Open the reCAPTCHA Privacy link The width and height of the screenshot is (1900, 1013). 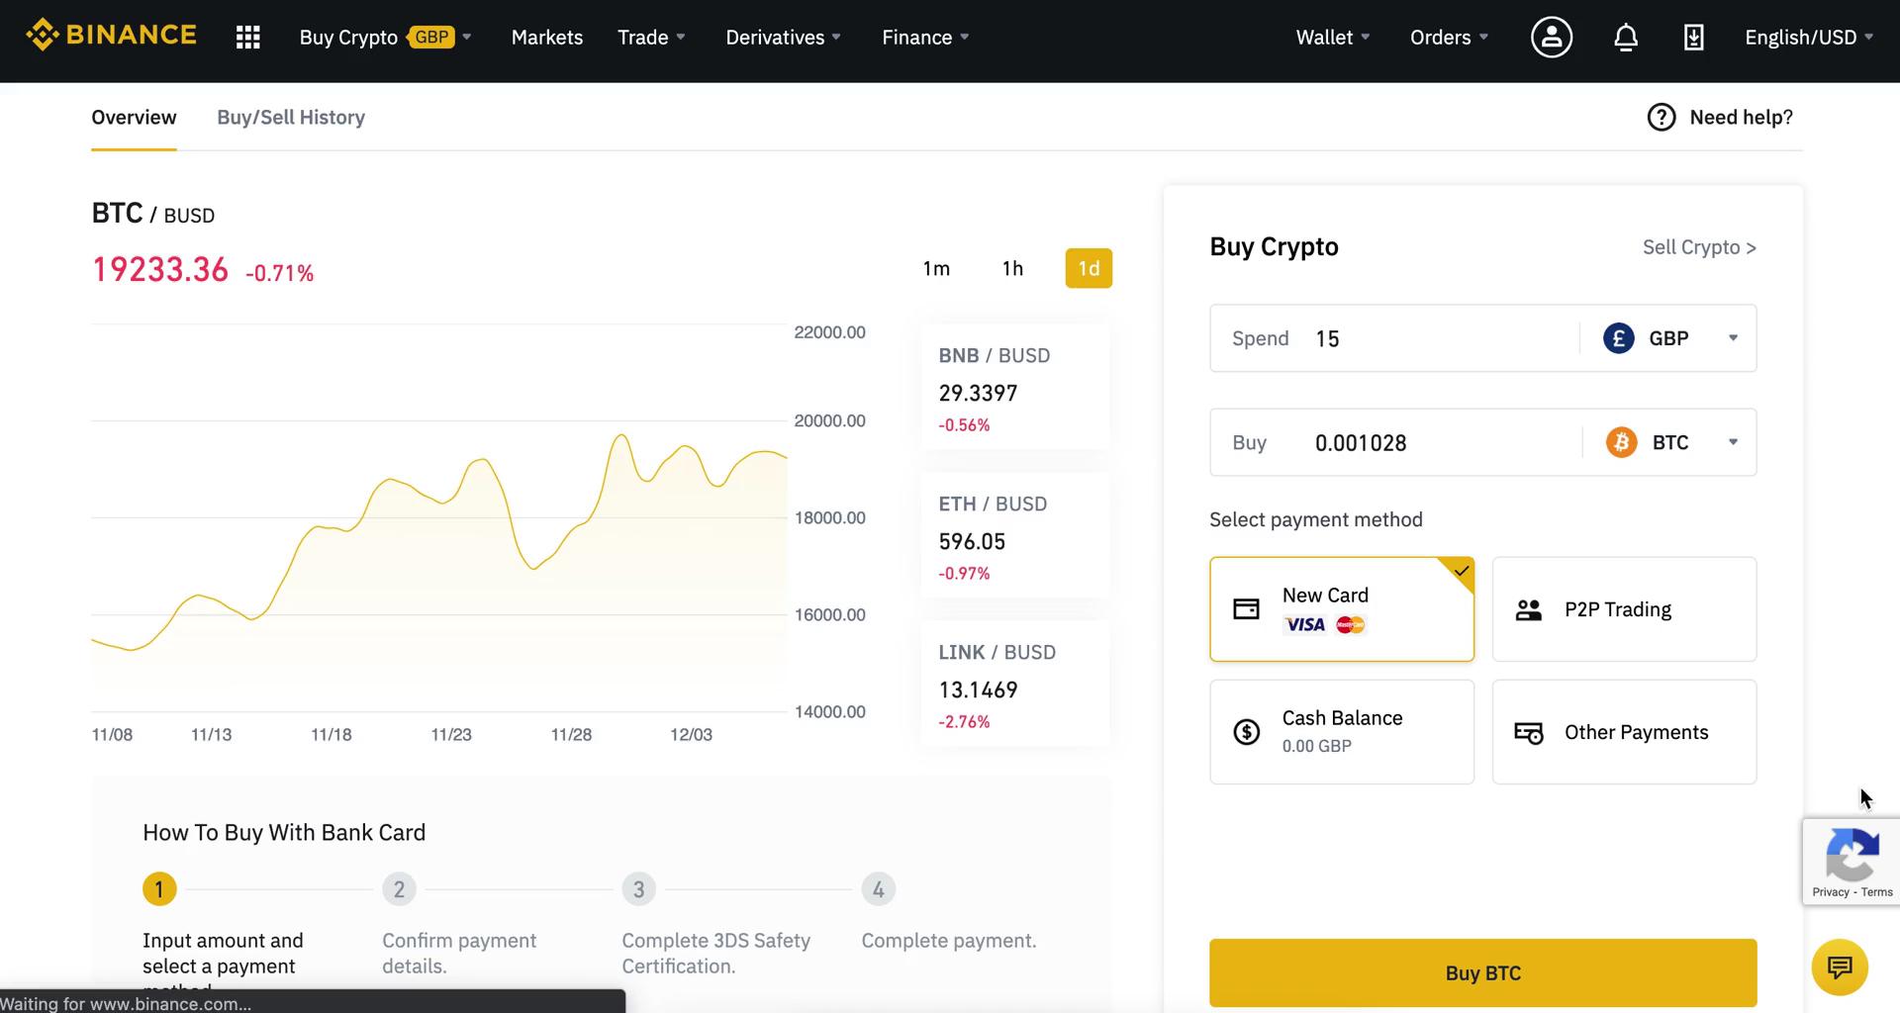[x=1830, y=892]
